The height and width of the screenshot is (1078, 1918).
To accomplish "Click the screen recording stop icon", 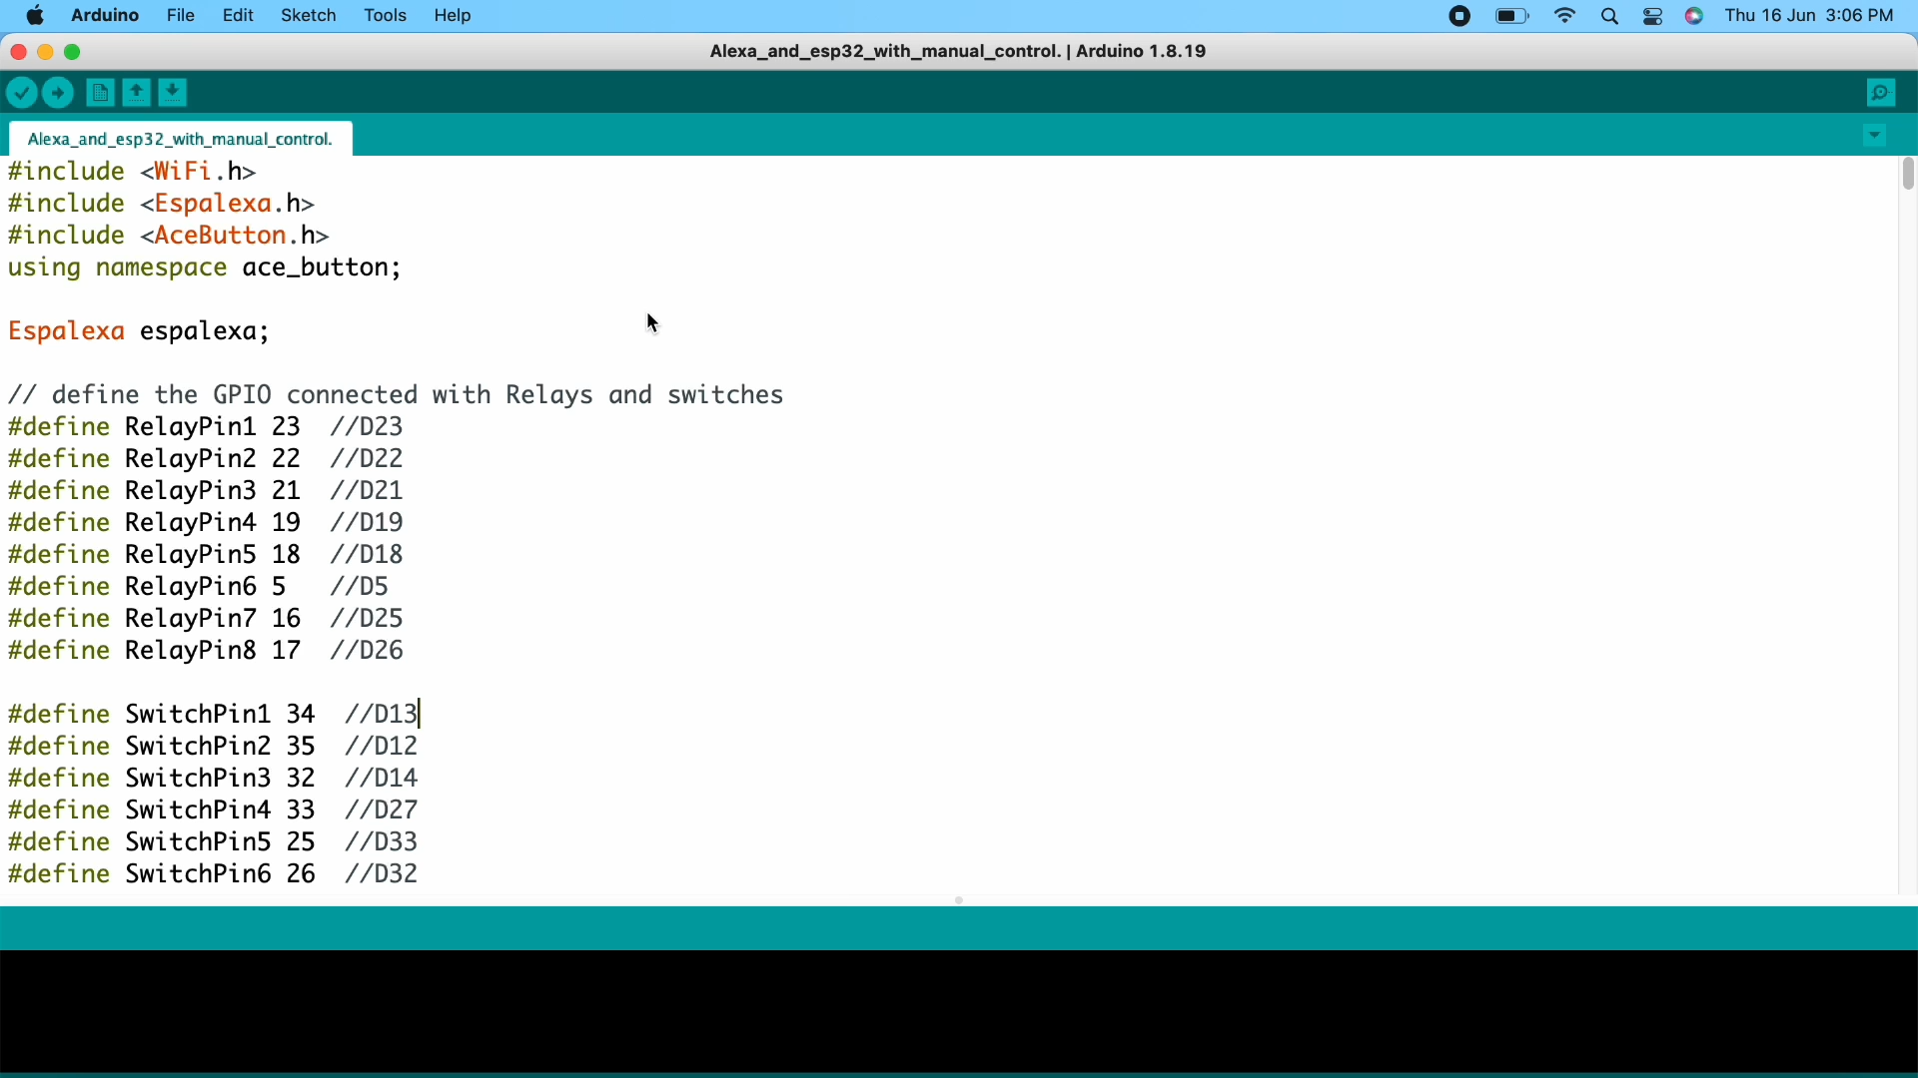I will [1460, 16].
